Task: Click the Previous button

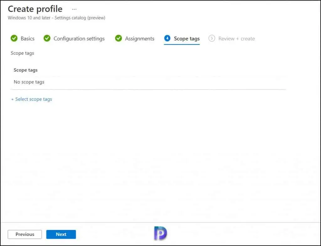Action: 25,234
